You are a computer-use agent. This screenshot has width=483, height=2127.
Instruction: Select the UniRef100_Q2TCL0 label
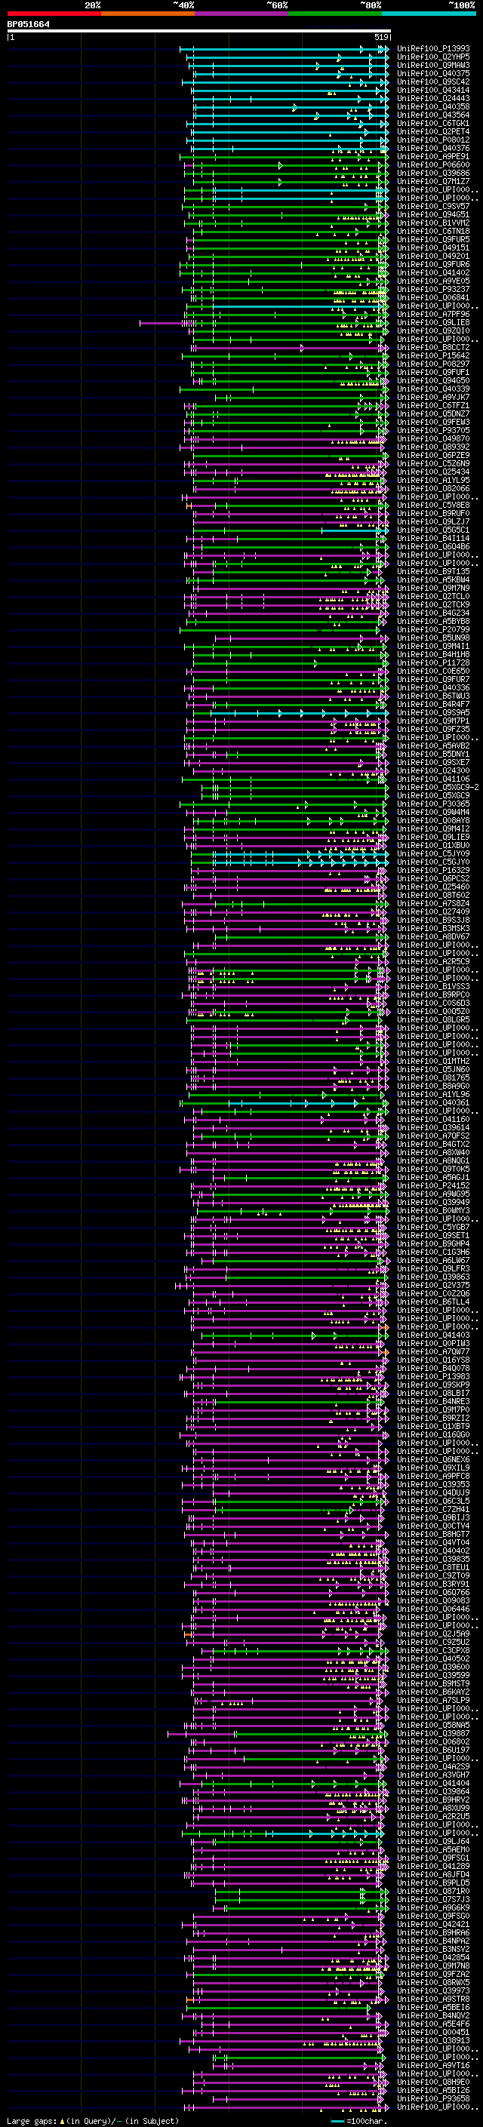pyautogui.click(x=432, y=597)
